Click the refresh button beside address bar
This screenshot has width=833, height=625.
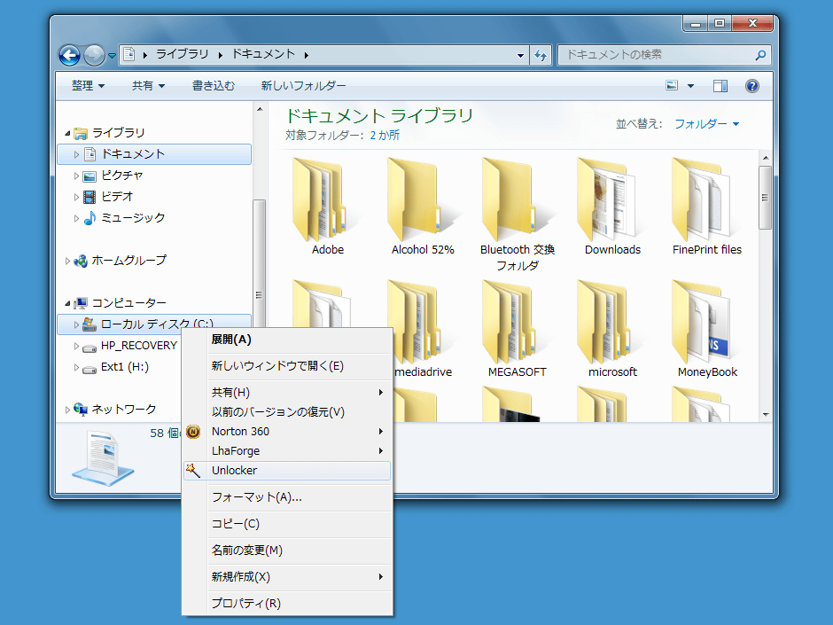tap(541, 55)
